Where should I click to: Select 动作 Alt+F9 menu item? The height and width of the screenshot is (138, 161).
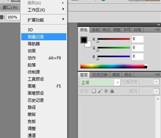[44, 58]
